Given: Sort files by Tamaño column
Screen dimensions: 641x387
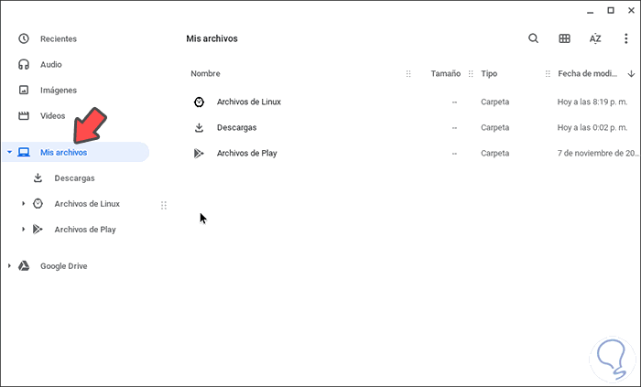Looking at the screenshot, I should [445, 73].
